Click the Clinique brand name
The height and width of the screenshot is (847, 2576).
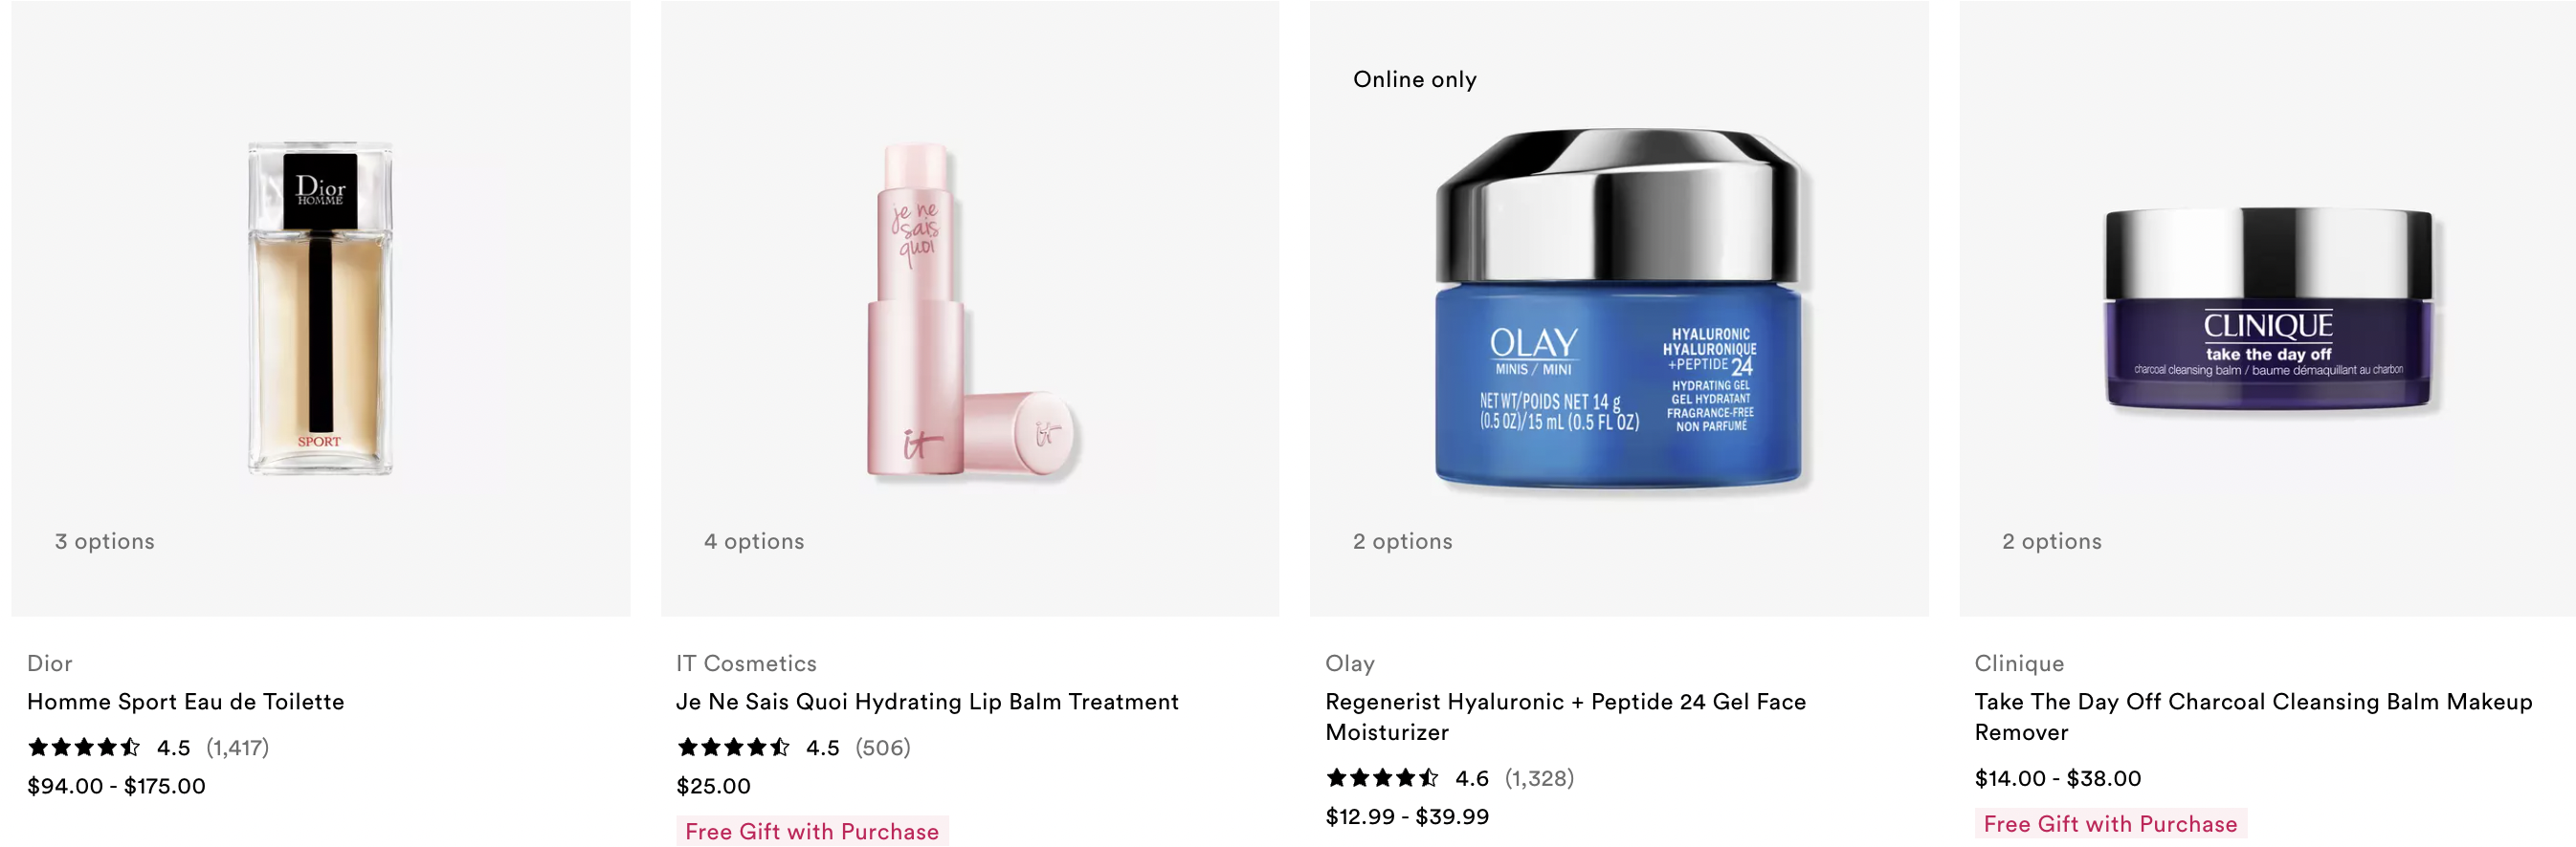point(2019,663)
